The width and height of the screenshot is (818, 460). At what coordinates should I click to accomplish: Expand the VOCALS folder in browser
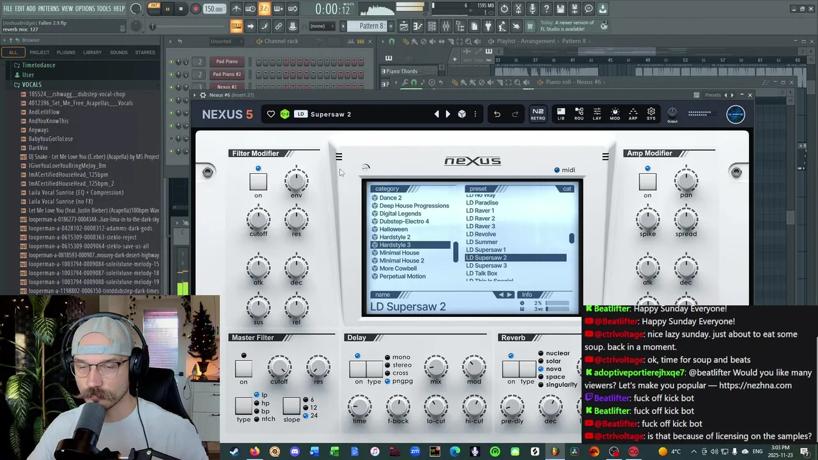(x=31, y=84)
